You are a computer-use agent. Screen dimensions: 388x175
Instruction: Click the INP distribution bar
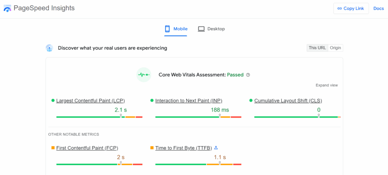pos(199,117)
